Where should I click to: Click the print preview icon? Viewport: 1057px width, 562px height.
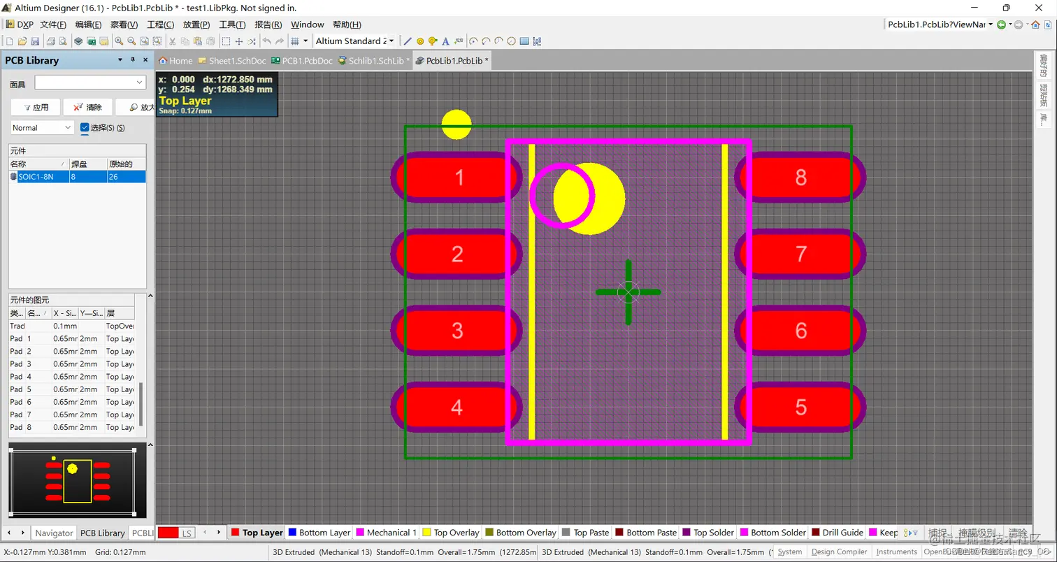click(62, 41)
